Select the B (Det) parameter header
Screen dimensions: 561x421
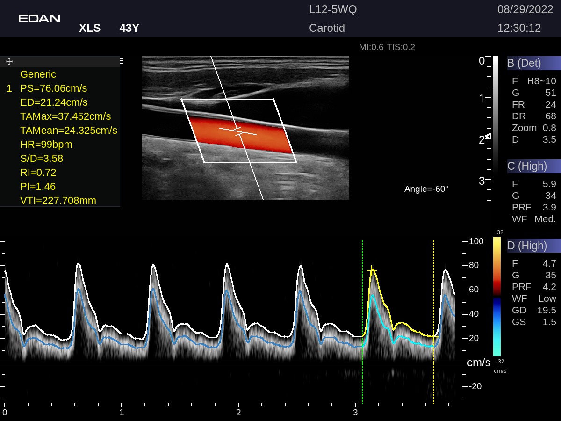(533, 63)
